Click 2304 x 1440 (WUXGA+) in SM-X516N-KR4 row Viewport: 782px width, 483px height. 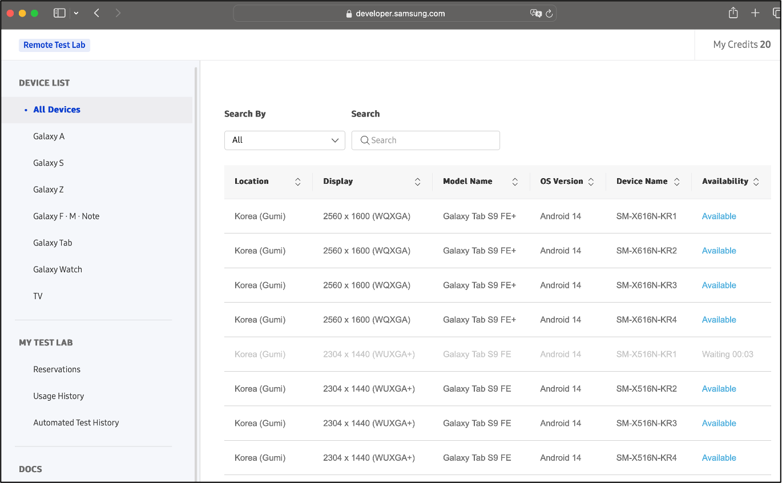[369, 458]
